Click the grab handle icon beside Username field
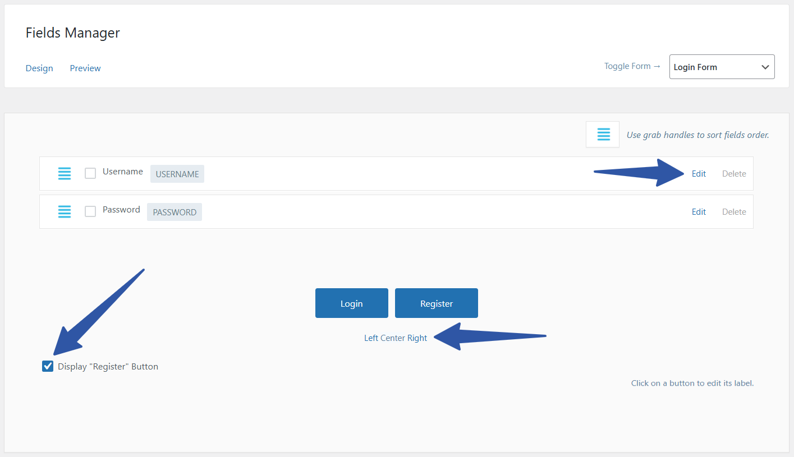This screenshot has width=794, height=457. [x=65, y=173]
